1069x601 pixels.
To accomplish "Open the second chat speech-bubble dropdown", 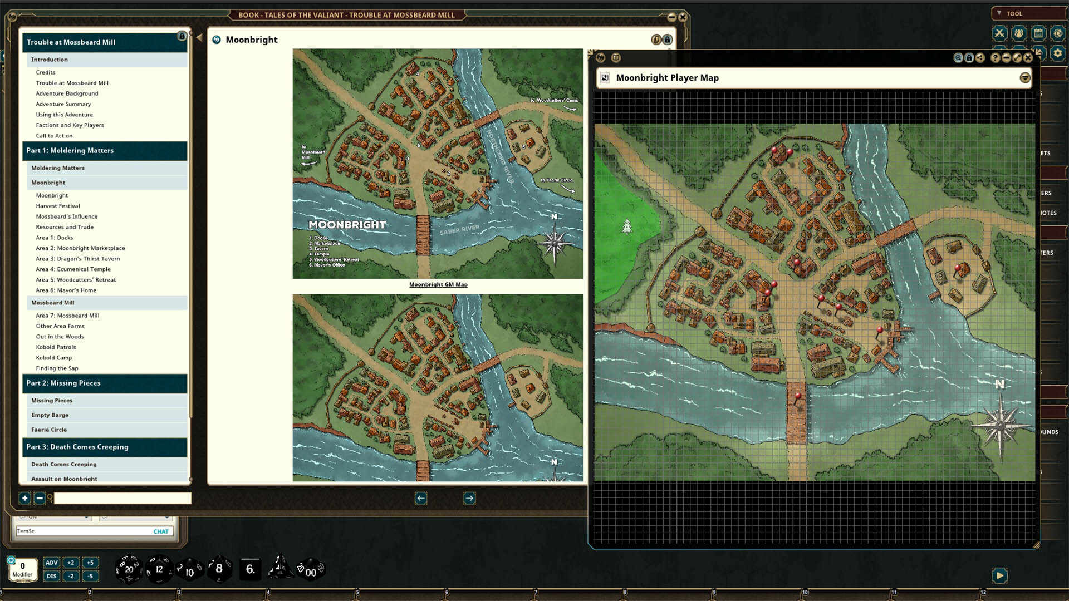I will tap(135, 517).
